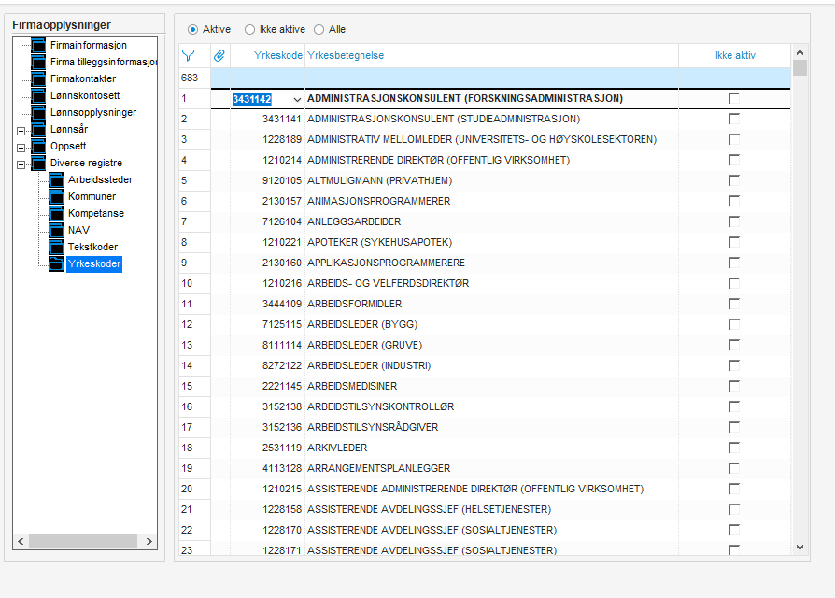The image size is (835, 598).
Task: Click the filter funnel icon in grid header
Action: (188, 55)
